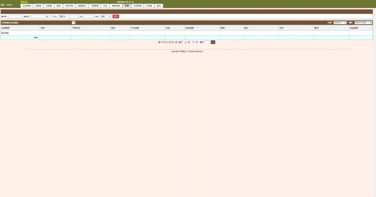Screen dimensions: 376x197
Task: Go to the 日志 tab
Action: click(x=105, y=6)
